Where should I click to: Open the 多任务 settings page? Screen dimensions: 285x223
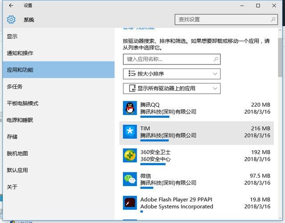58,87
